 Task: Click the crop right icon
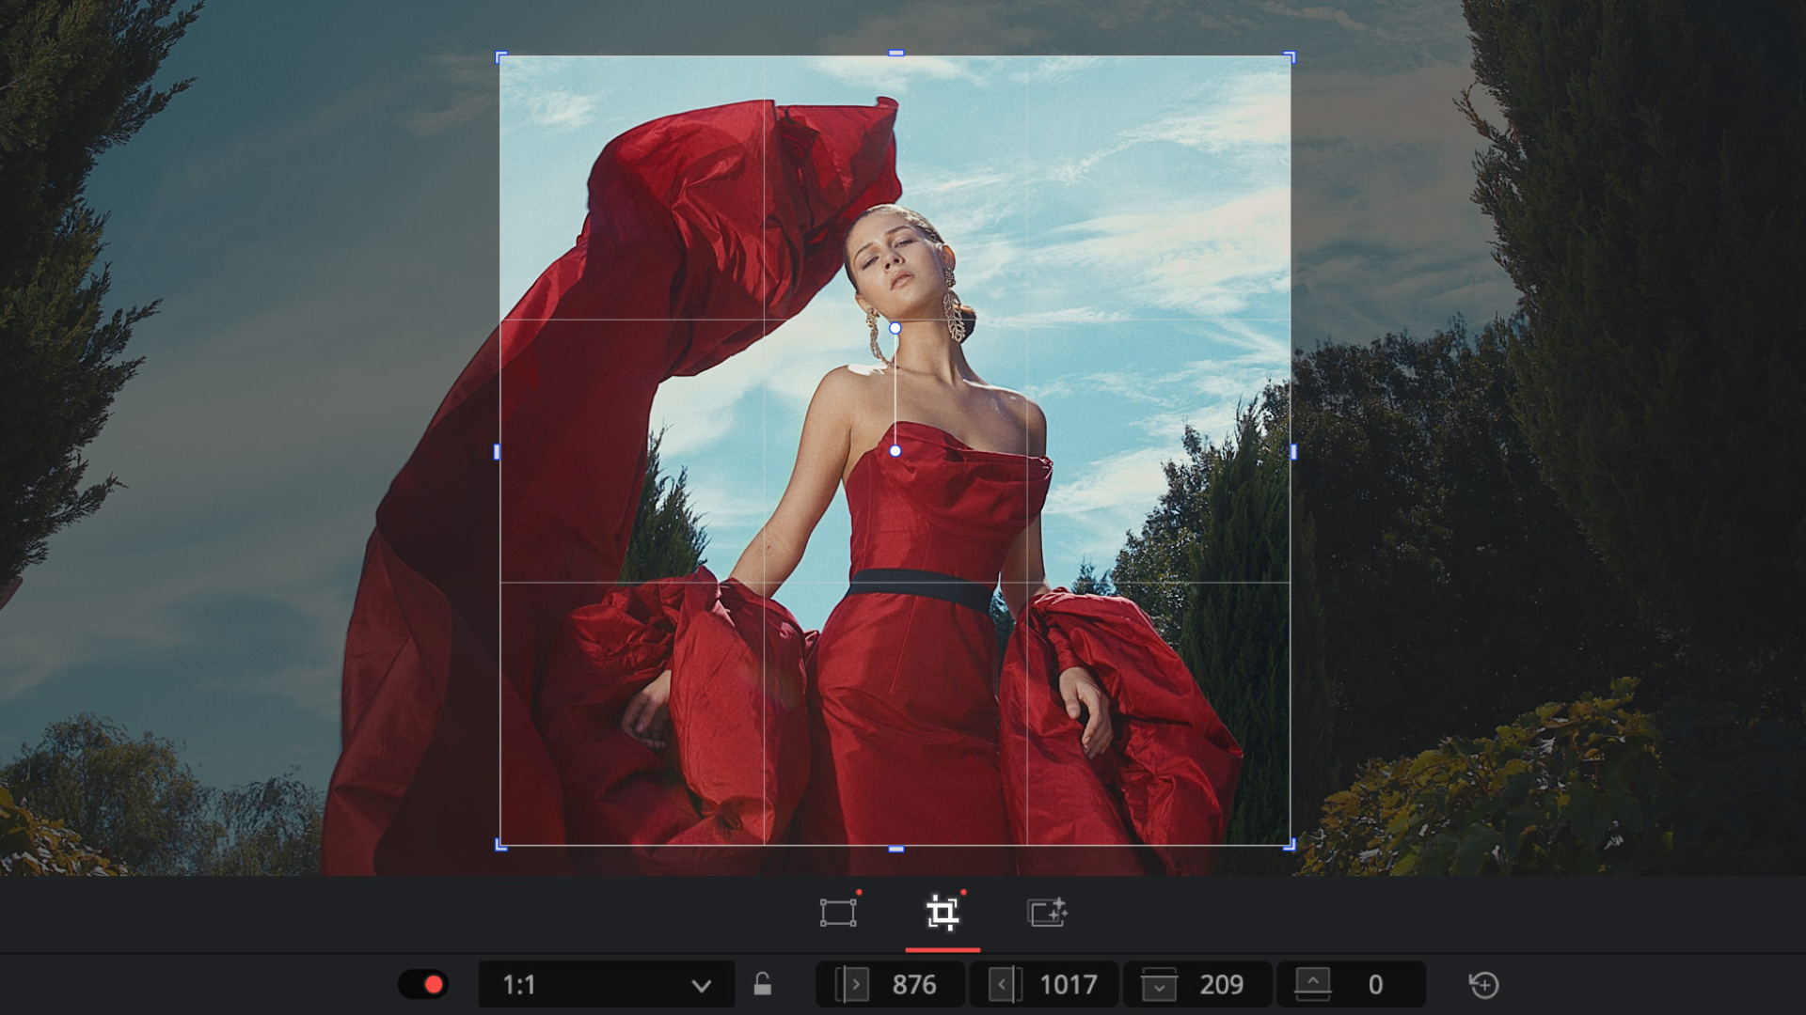click(x=1005, y=984)
